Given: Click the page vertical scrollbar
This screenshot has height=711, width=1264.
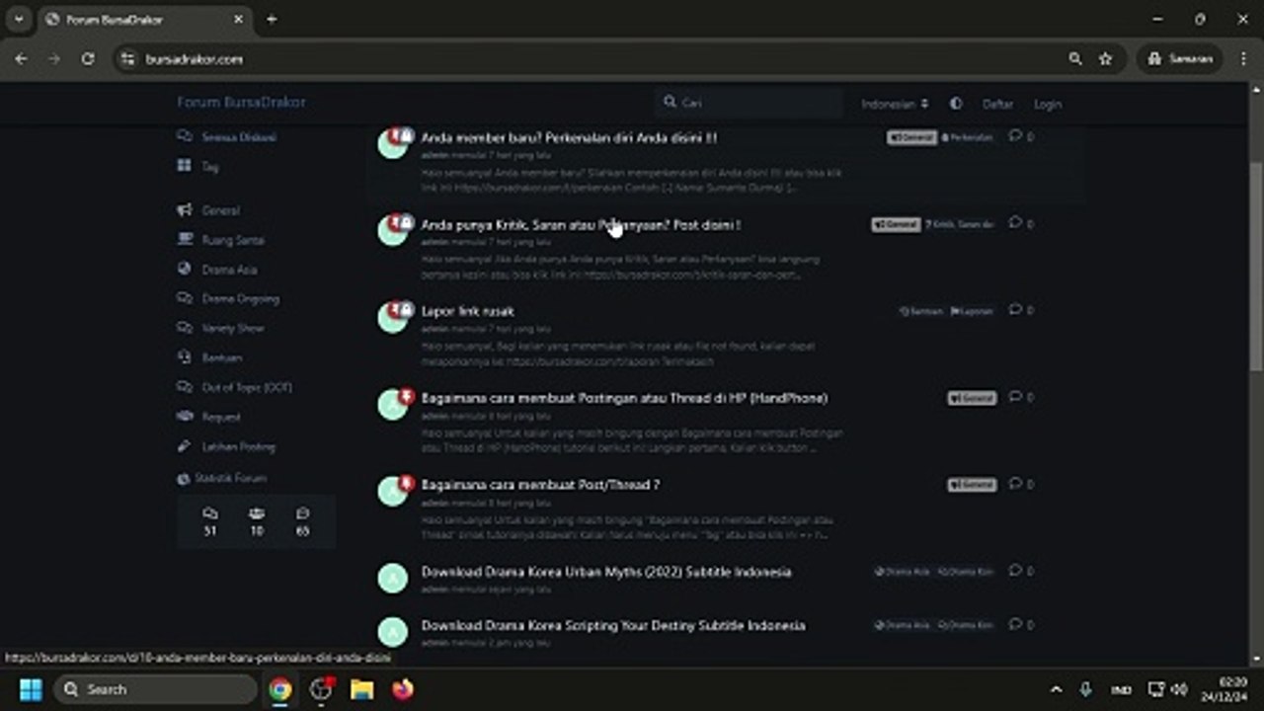Looking at the screenshot, I should coord(1256,267).
